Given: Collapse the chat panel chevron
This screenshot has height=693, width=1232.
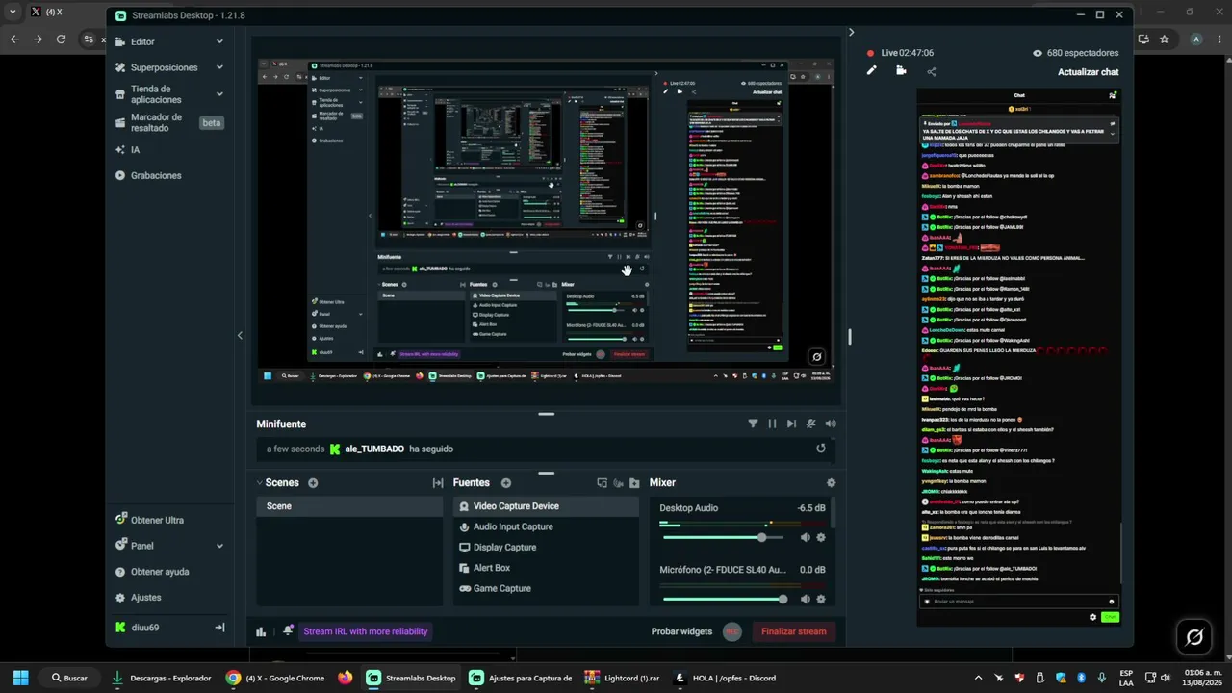Looking at the screenshot, I should [851, 32].
